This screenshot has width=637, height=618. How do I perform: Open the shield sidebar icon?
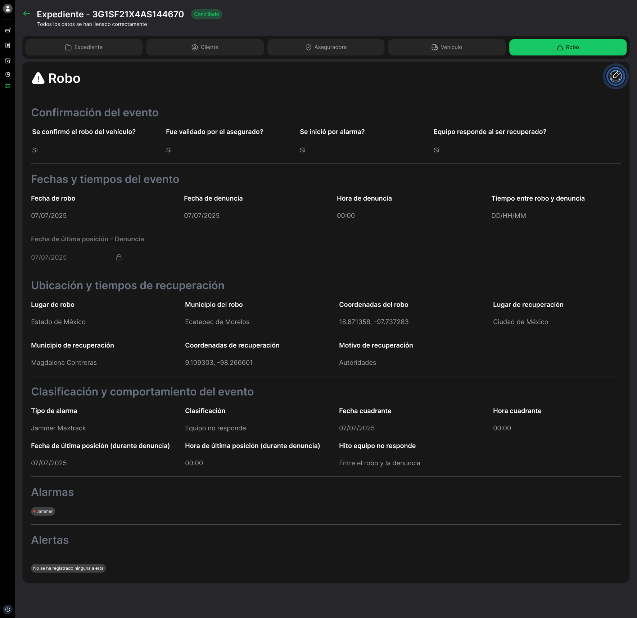[8, 75]
